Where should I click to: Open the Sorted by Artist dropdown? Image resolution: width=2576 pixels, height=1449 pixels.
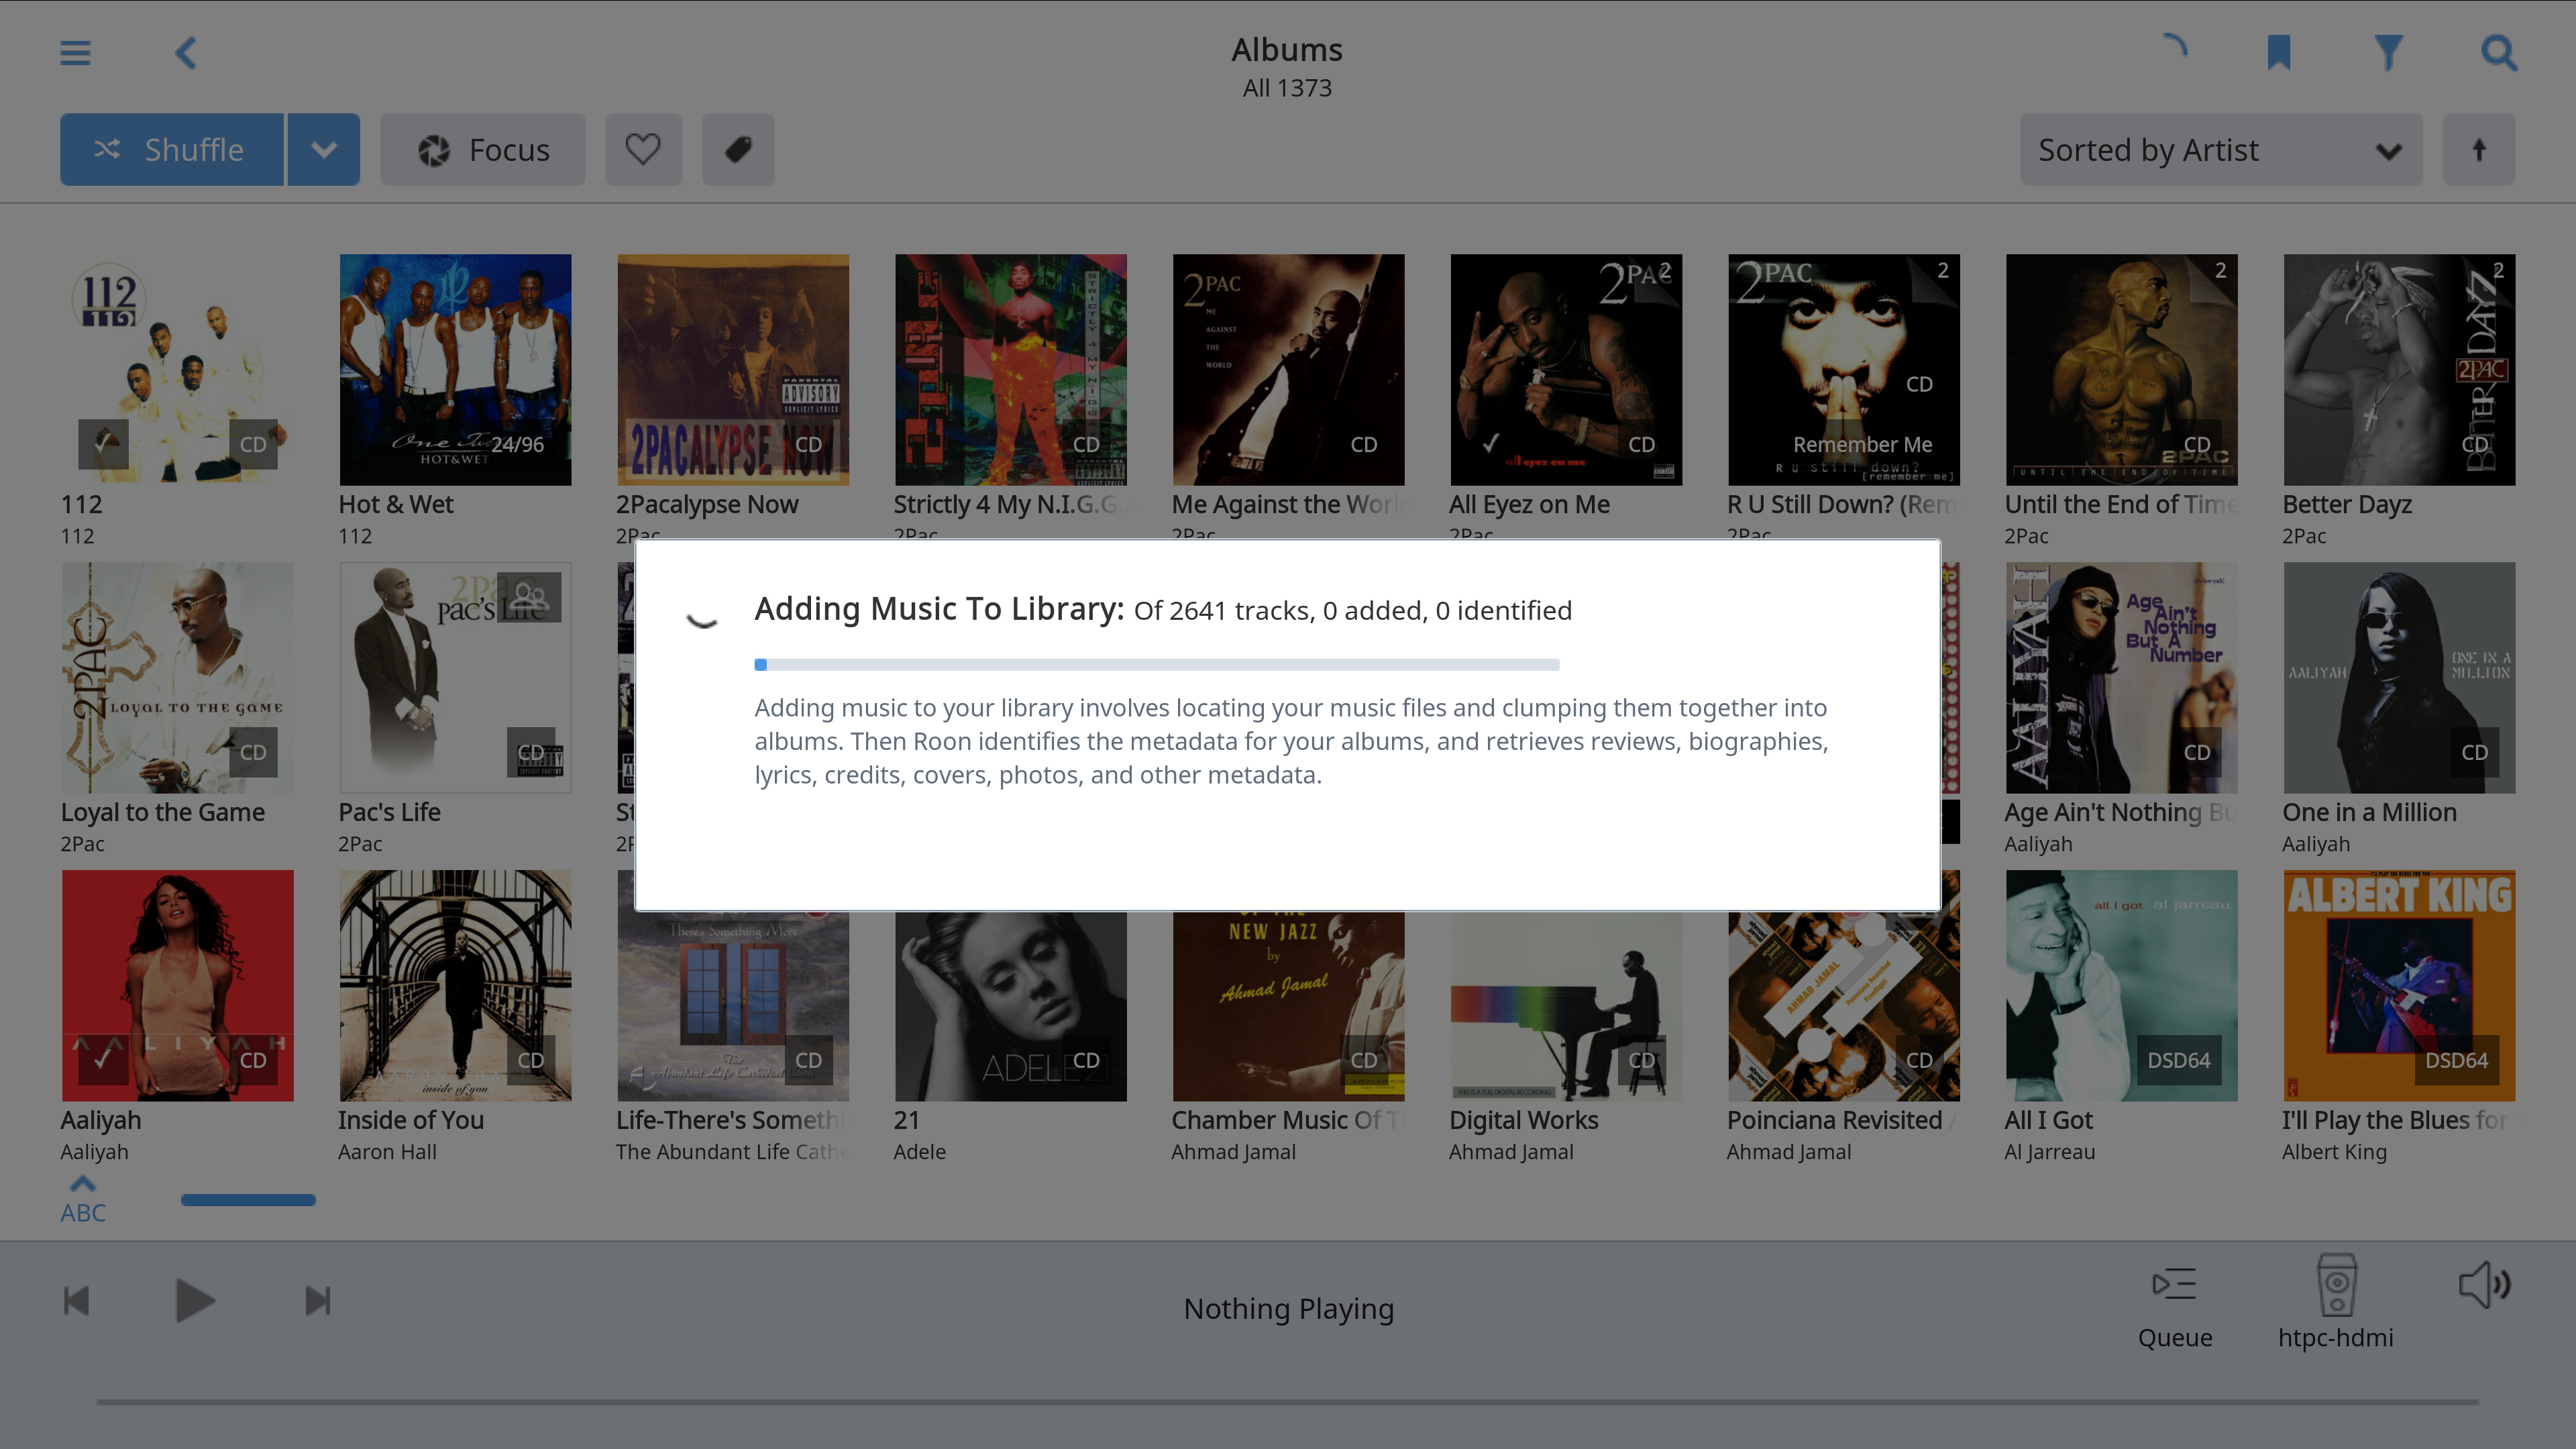point(2220,150)
